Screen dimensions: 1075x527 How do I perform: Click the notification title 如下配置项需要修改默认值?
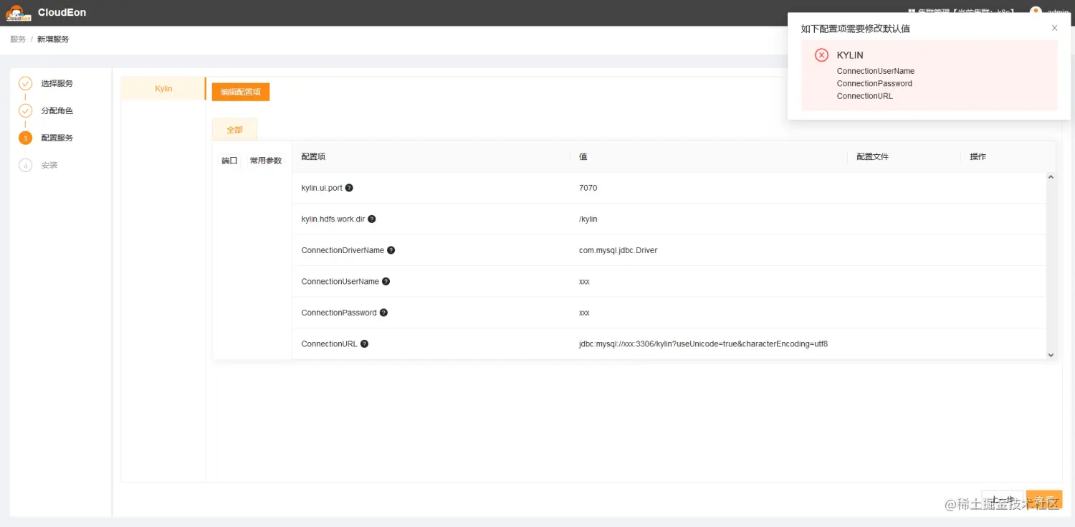click(856, 29)
